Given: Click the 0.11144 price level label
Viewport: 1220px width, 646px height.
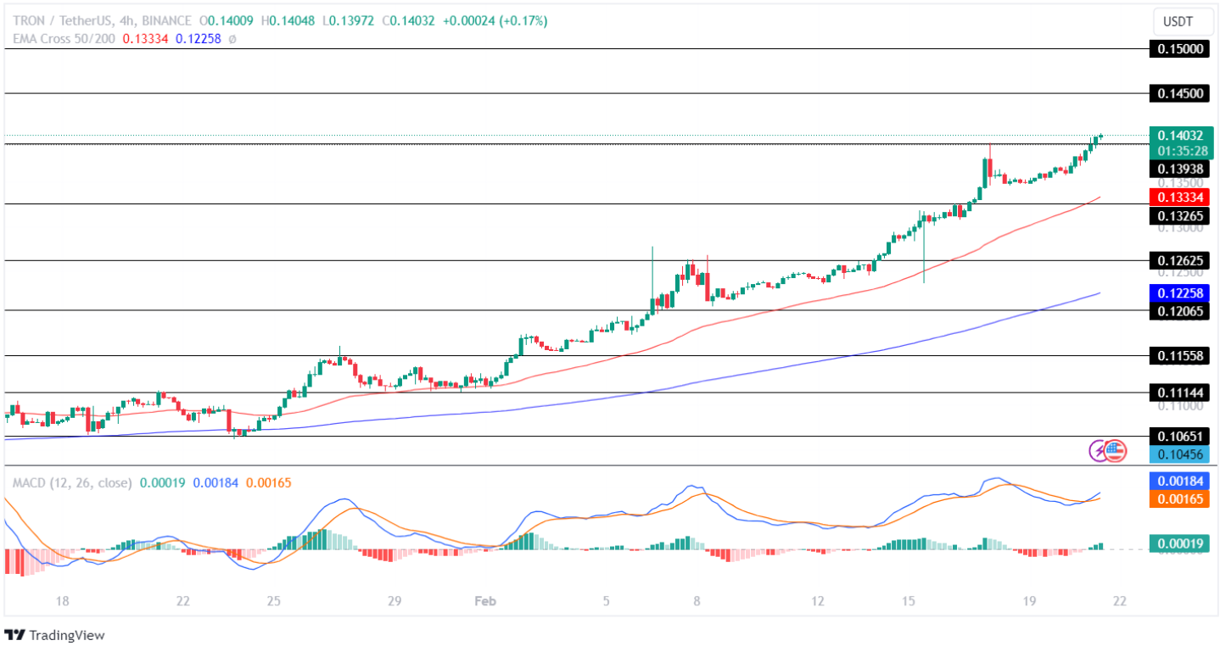Looking at the screenshot, I should [x=1181, y=393].
